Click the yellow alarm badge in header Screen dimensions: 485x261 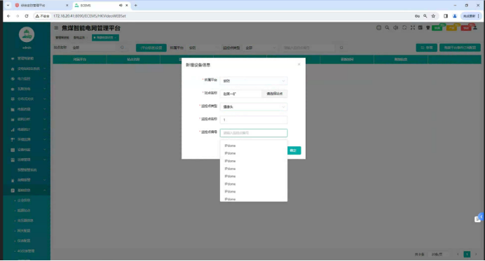click(451, 28)
